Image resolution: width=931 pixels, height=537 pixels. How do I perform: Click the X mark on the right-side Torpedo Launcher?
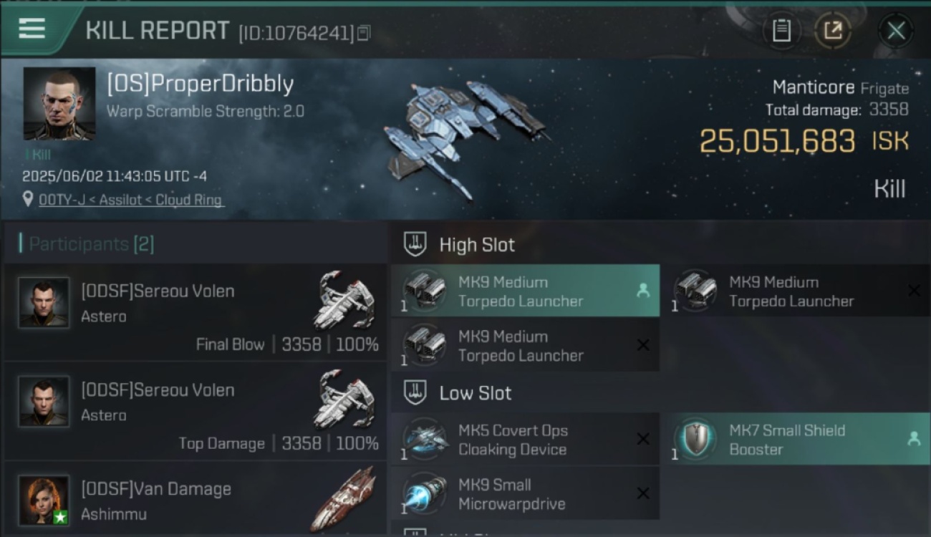tap(914, 291)
